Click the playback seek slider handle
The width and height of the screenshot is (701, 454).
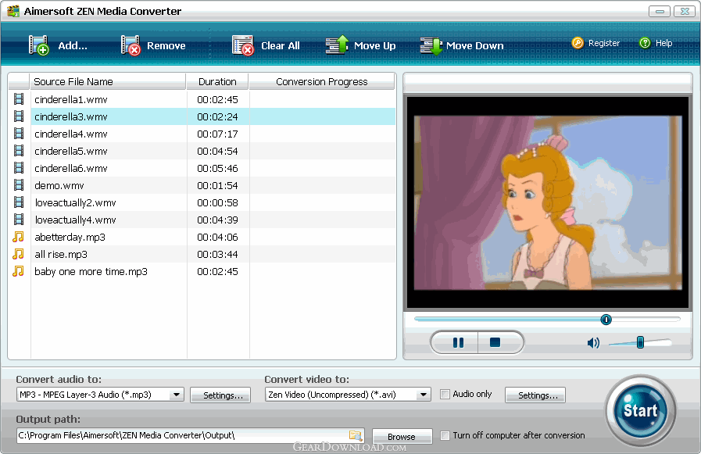606,320
